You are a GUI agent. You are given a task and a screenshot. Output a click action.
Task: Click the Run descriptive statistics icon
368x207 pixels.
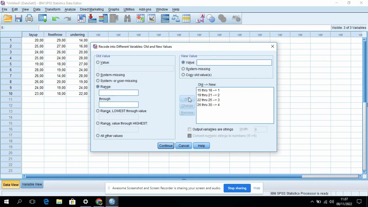click(114, 19)
